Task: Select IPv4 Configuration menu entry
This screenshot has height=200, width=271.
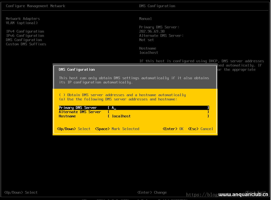Action: (25, 31)
